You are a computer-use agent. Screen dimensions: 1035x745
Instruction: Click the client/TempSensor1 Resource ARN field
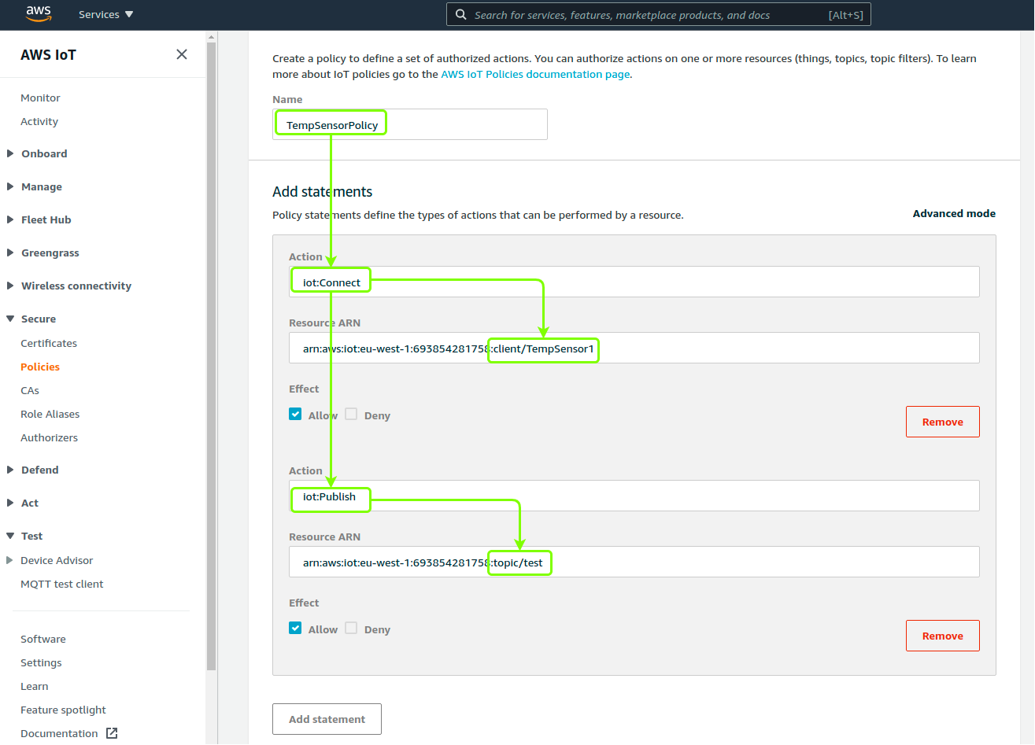(634, 348)
